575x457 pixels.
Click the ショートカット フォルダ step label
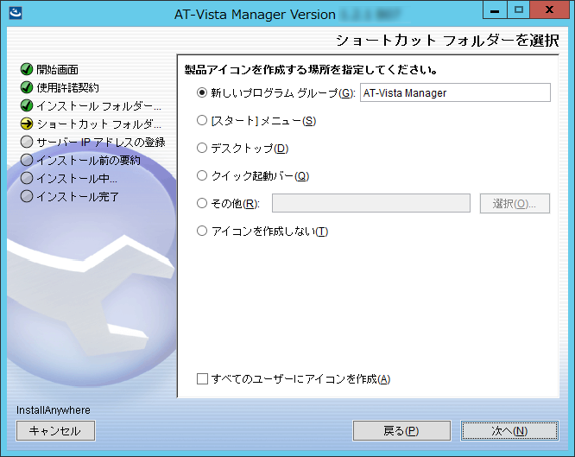[98, 124]
